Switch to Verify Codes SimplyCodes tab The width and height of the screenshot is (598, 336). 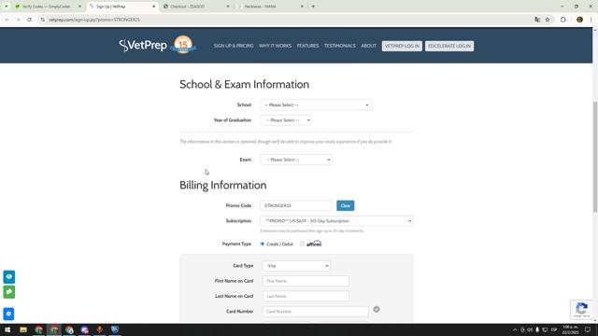46,7
